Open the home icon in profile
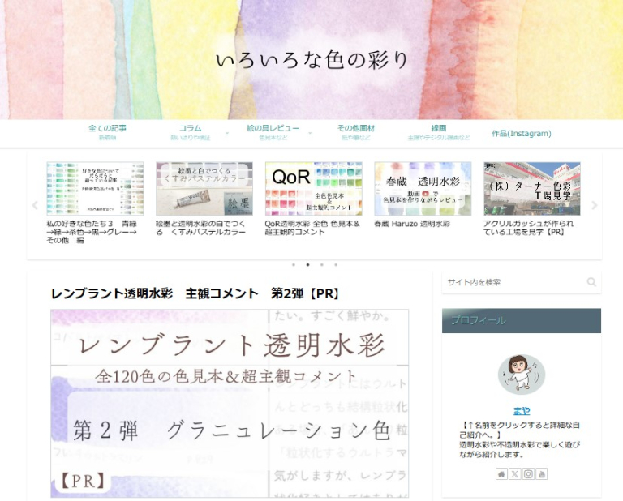The height and width of the screenshot is (501, 623). [502, 474]
